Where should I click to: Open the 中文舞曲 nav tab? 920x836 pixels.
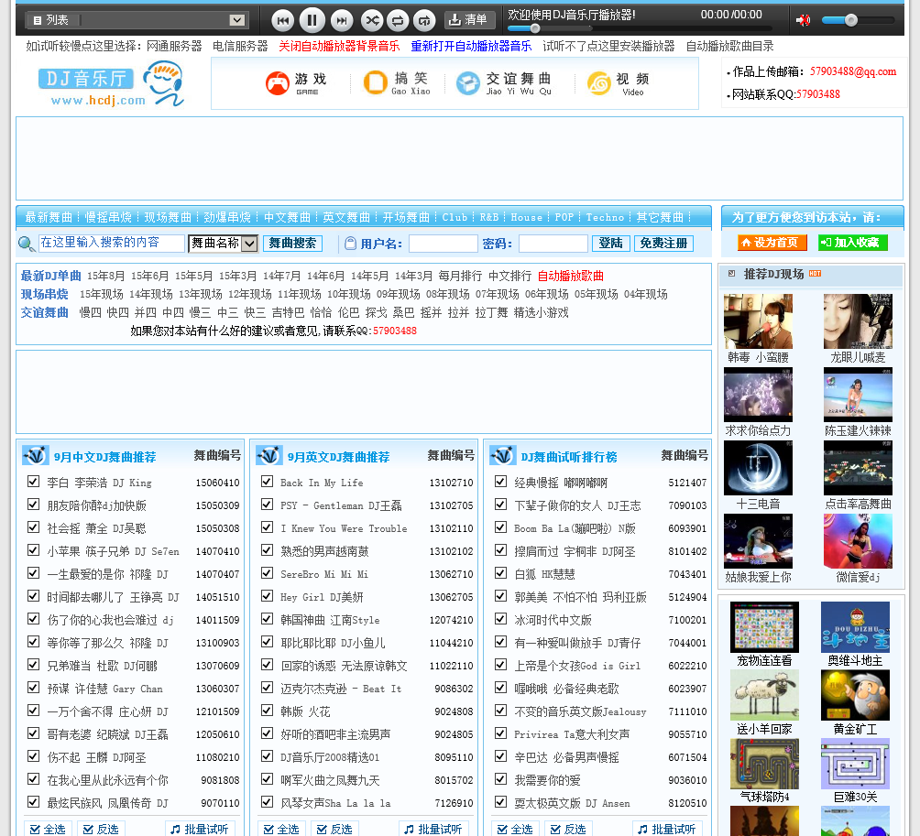287,218
